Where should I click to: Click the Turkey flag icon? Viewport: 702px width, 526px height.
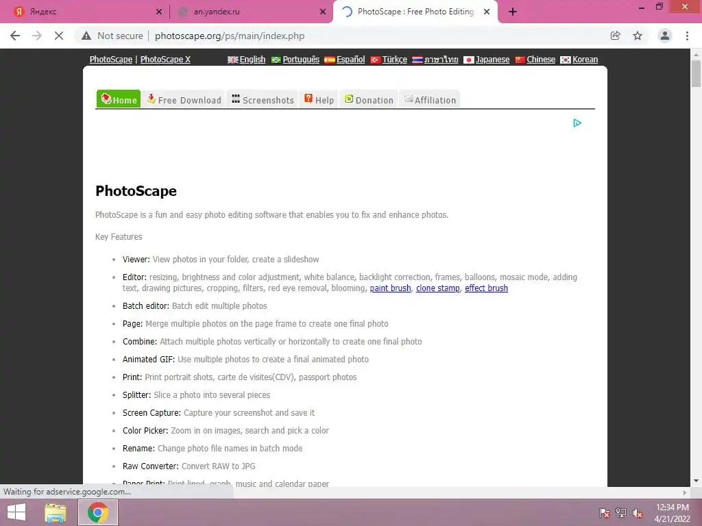tap(376, 60)
